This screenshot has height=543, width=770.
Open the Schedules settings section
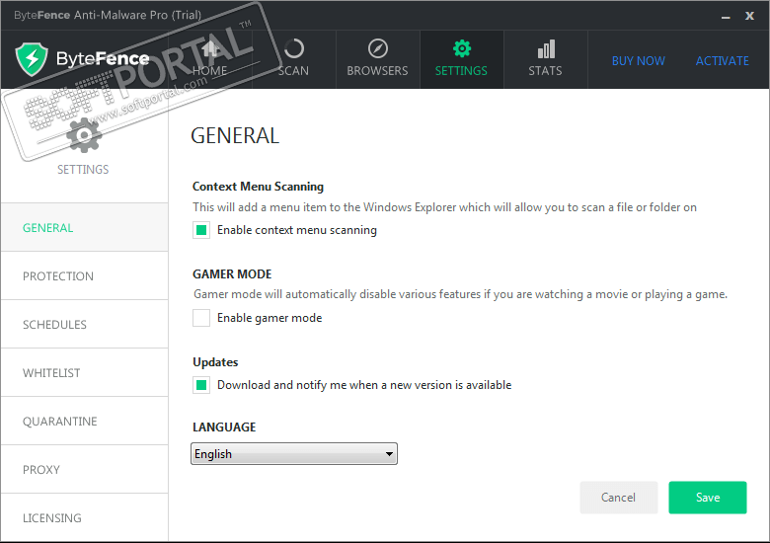tap(85, 324)
